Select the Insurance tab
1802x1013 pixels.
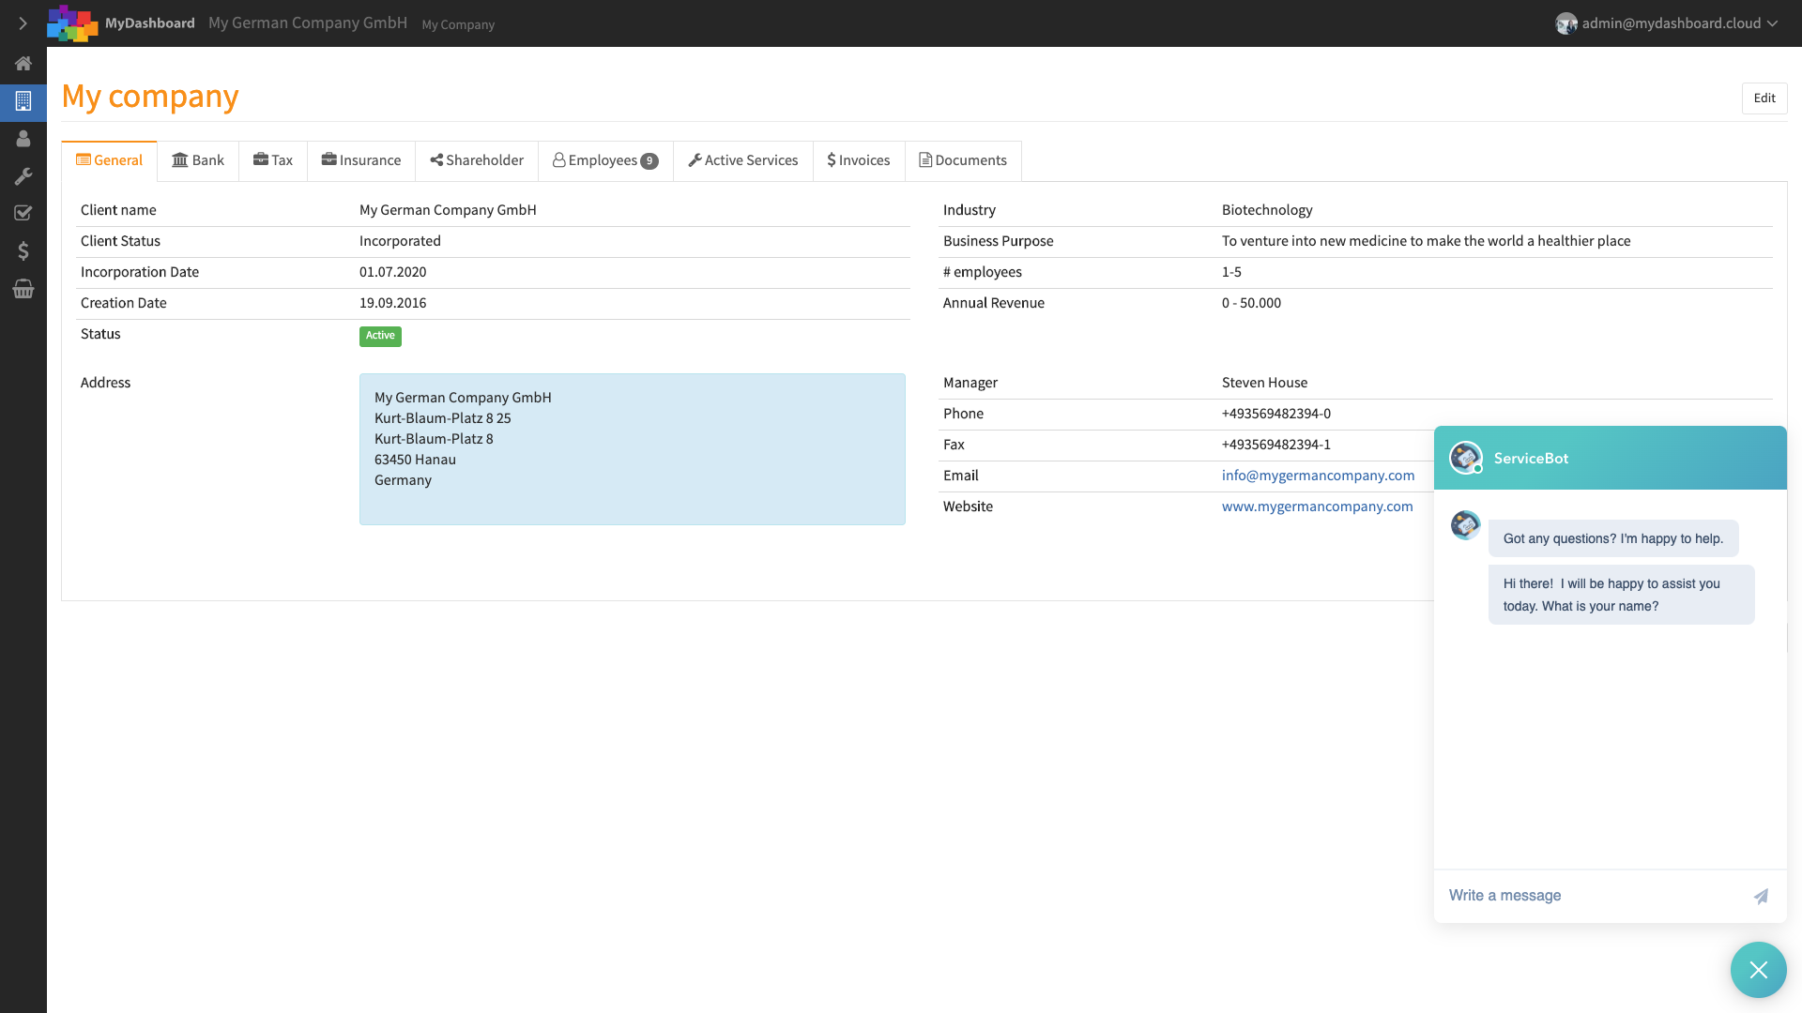(362, 159)
